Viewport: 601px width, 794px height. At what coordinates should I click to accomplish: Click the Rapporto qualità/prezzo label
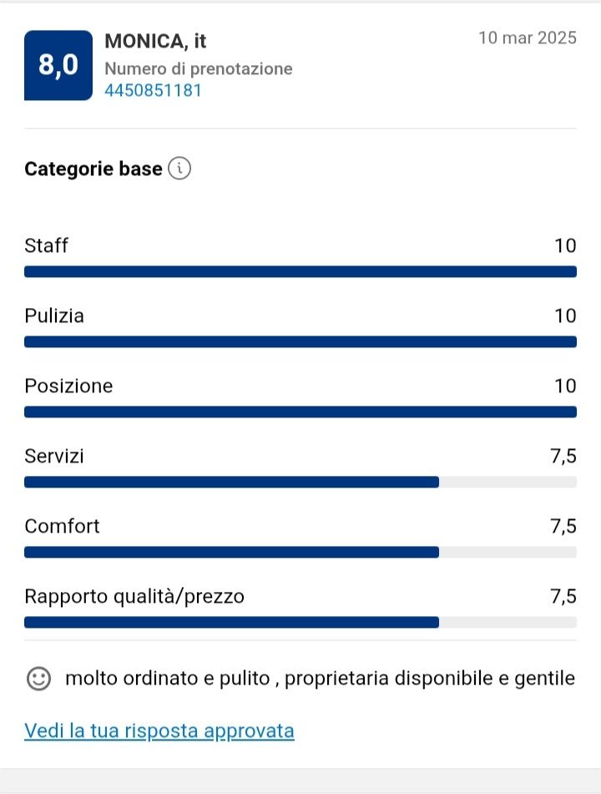point(134,596)
